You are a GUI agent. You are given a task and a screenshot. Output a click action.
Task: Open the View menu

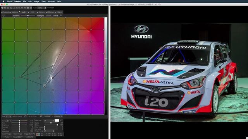tap(43, 2)
